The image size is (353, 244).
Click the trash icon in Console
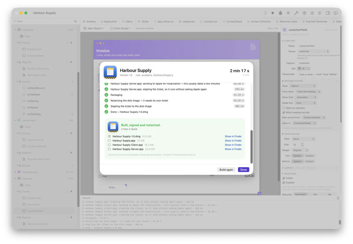(x=338, y=198)
